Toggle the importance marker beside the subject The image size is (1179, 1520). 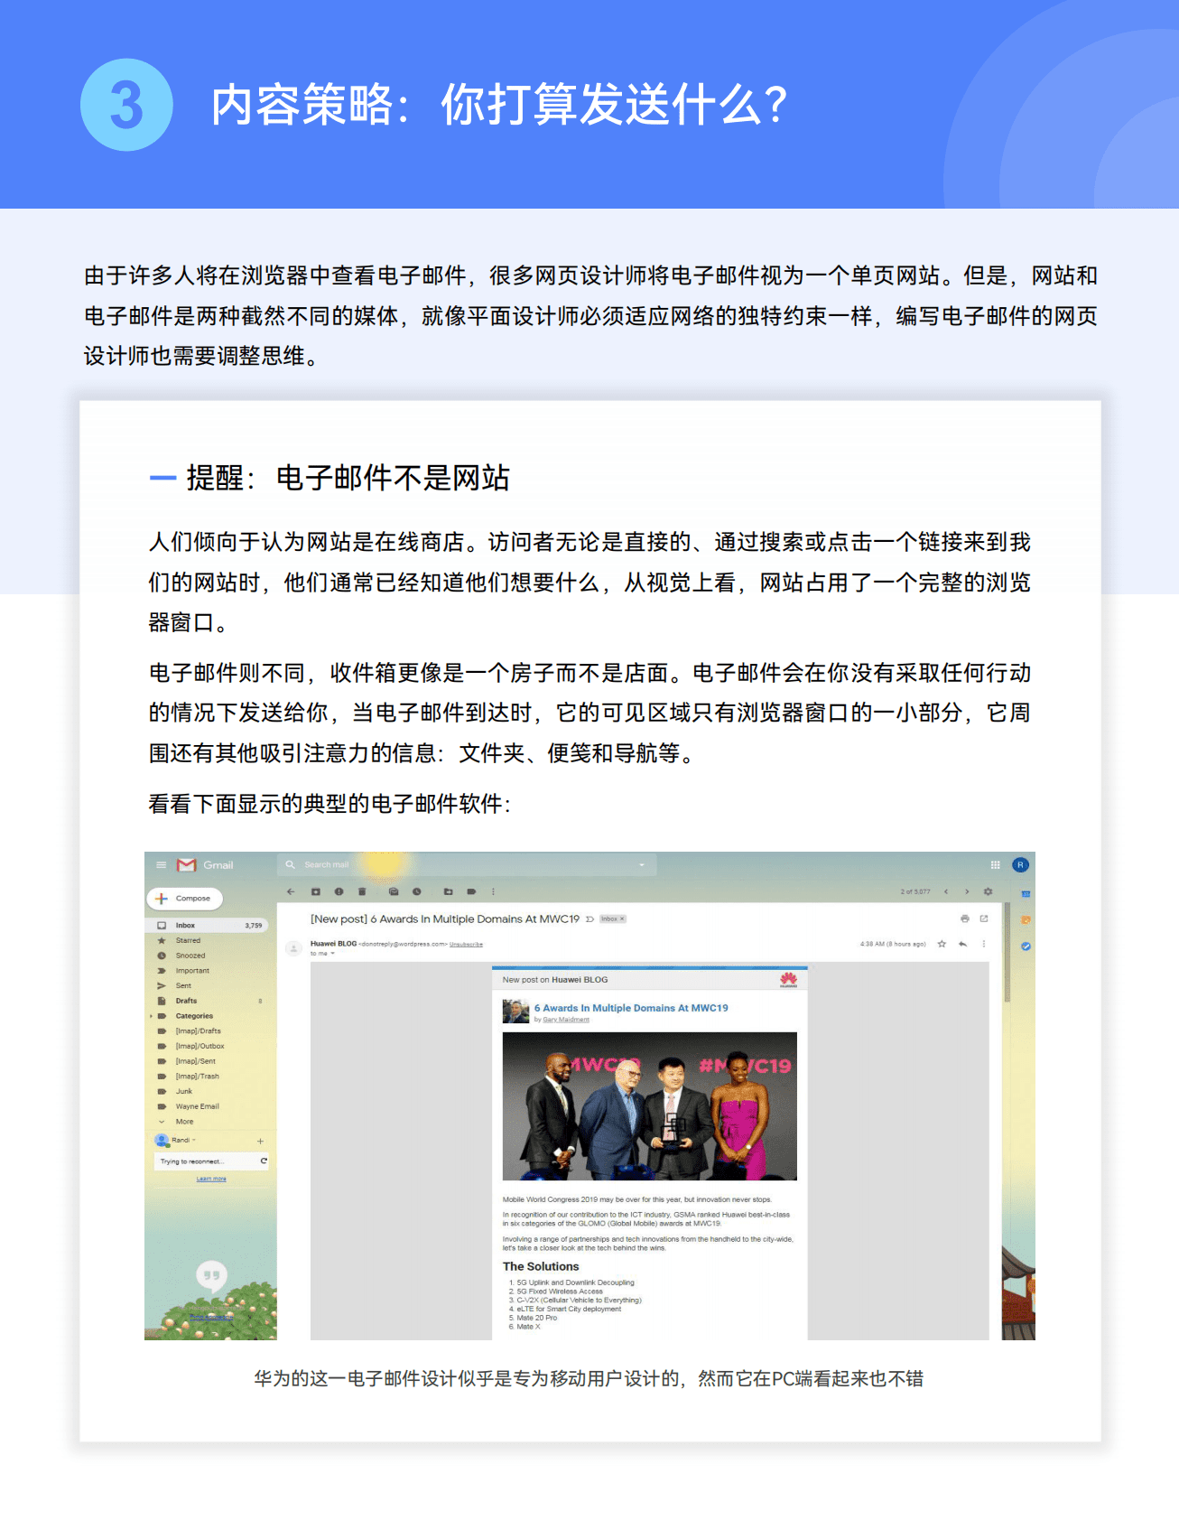(x=589, y=919)
